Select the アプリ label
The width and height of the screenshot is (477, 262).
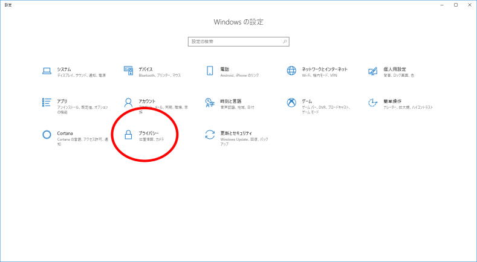tap(62, 101)
